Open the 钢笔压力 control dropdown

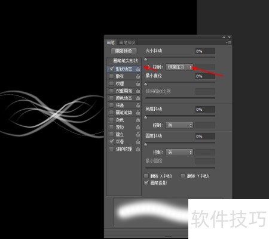point(179,67)
